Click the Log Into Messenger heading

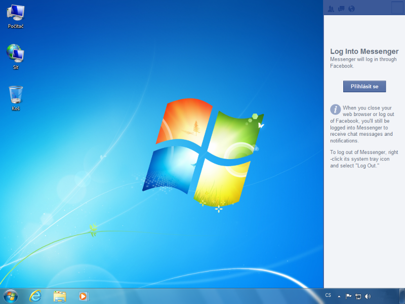tap(364, 51)
